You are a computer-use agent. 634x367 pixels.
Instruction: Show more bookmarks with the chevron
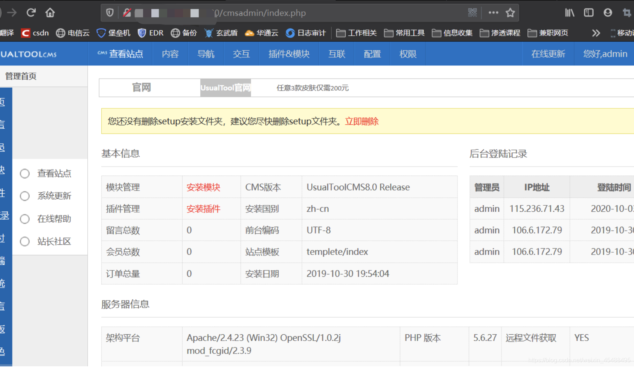coord(596,33)
